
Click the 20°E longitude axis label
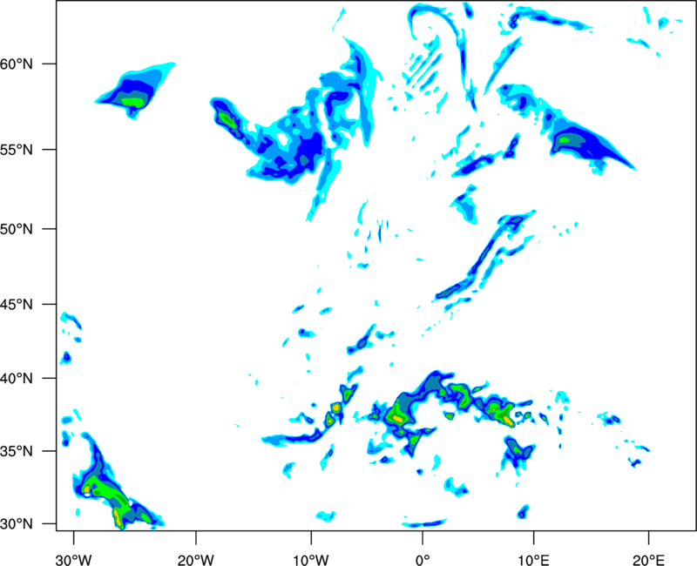click(648, 560)
